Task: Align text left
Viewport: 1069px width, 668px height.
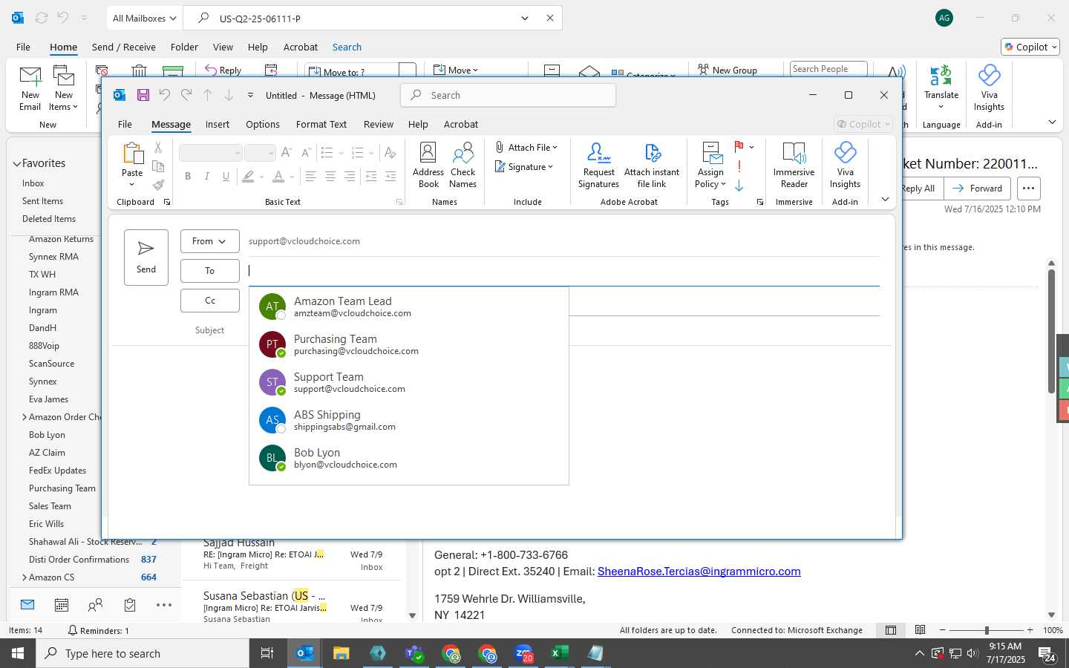Action: click(x=311, y=177)
